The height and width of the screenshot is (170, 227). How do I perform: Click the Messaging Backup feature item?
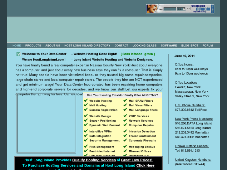tap(142, 147)
